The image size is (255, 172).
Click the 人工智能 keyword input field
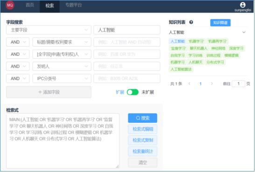coord(127,30)
